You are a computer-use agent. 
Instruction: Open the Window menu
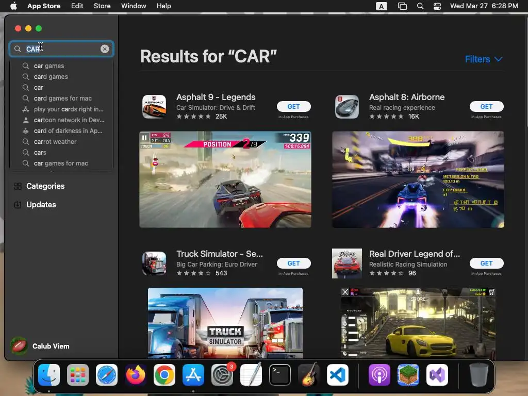(134, 6)
